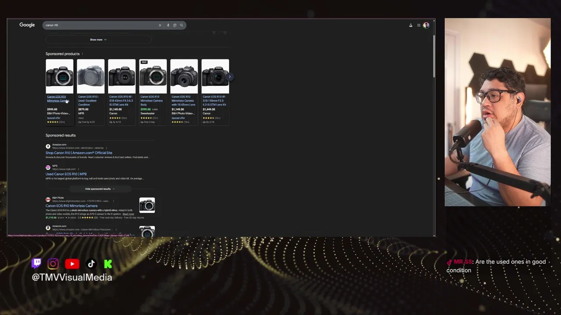Viewport: 561px width, 315px height.
Task: Click the Google logo
Action: [x=27, y=25]
